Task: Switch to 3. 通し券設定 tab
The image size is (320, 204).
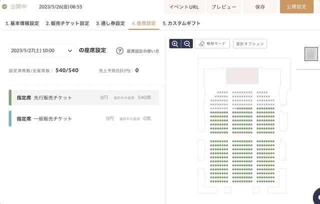Action: coord(110,23)
